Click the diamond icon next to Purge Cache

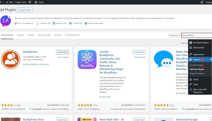click(x=30, y=2)
